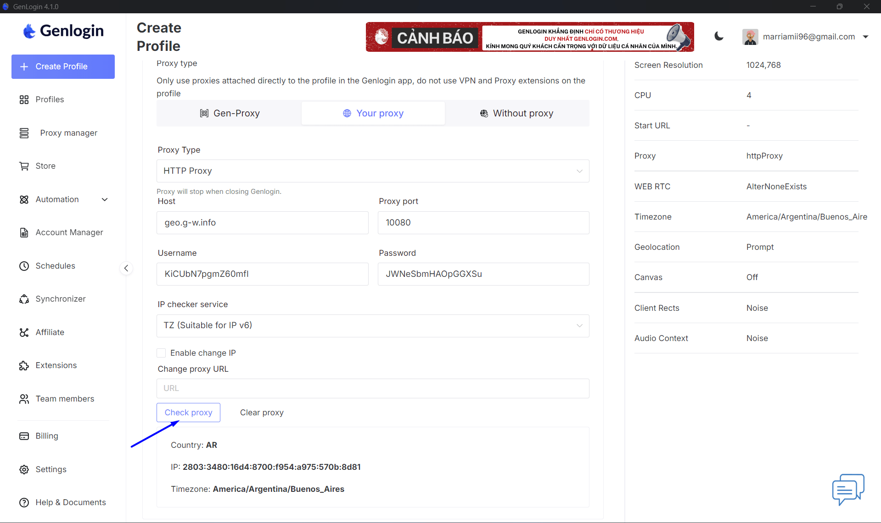Open Billing page

click(x=47, y=436)
